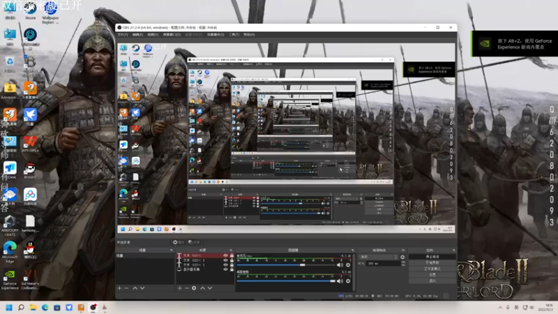Toggle lock on 文本 (GDI+) 2 source

232,265
